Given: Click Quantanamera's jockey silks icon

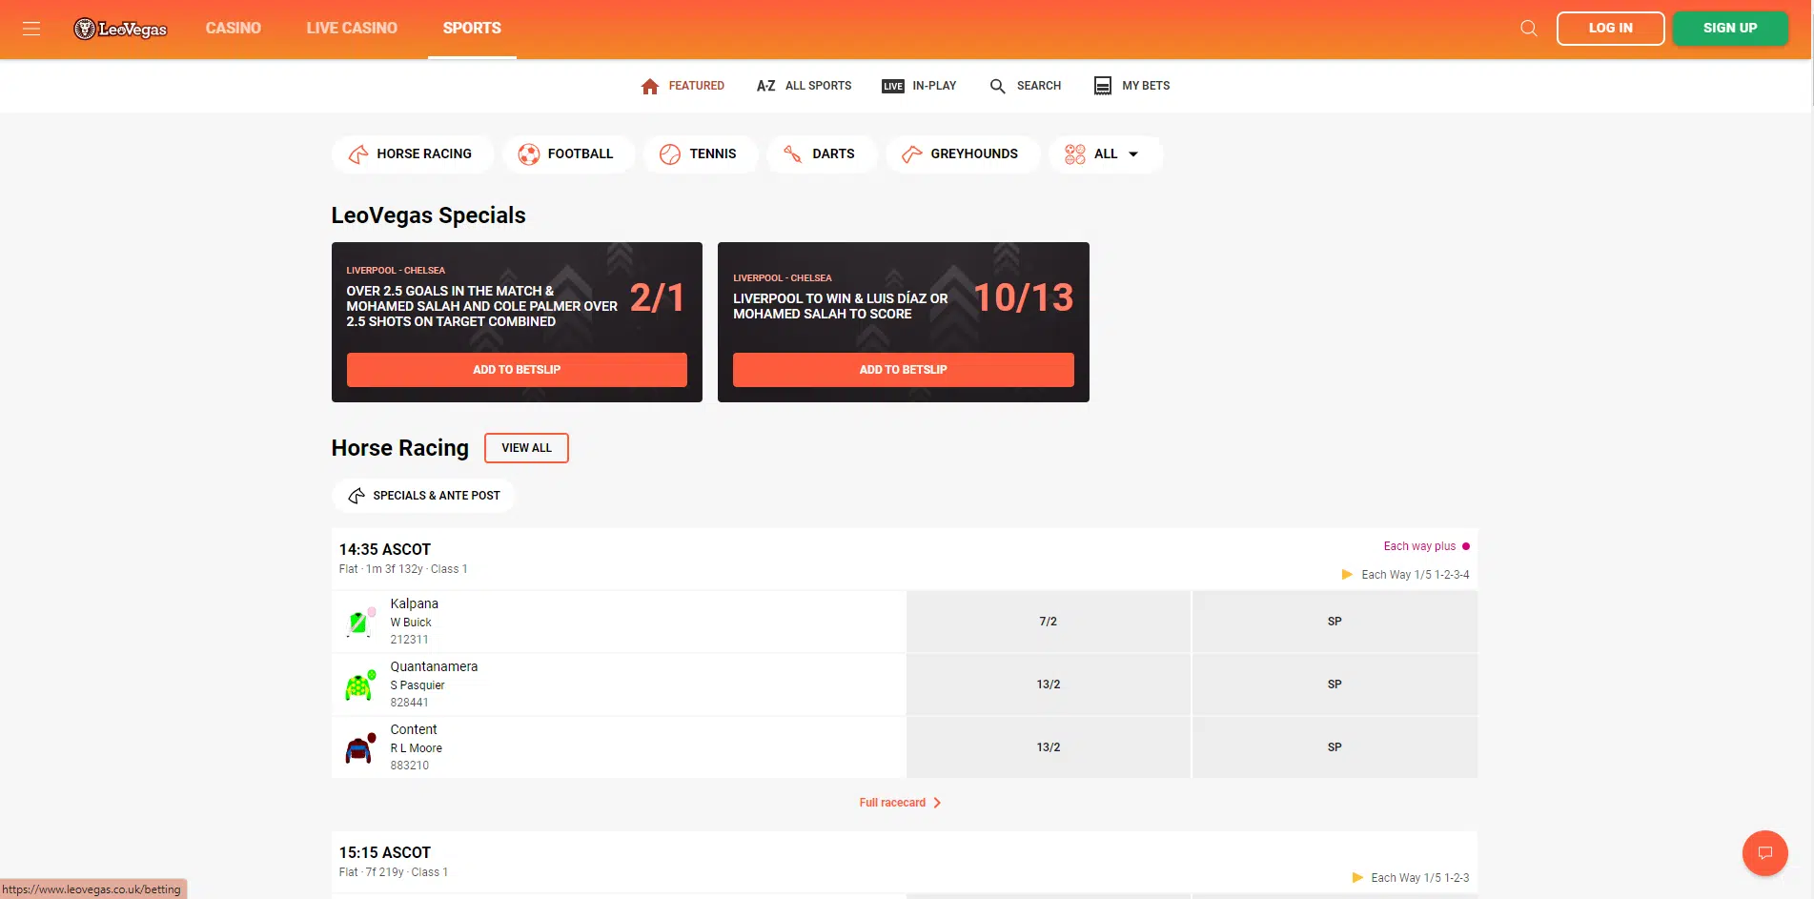Looking at the screenshot, I should point(360,684).
